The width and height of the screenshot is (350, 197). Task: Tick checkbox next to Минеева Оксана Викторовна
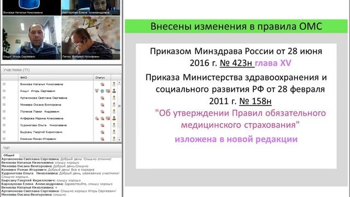click(x=4, y=105)
